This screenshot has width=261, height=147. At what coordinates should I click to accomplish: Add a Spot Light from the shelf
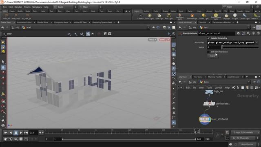[x=159, y=16]
